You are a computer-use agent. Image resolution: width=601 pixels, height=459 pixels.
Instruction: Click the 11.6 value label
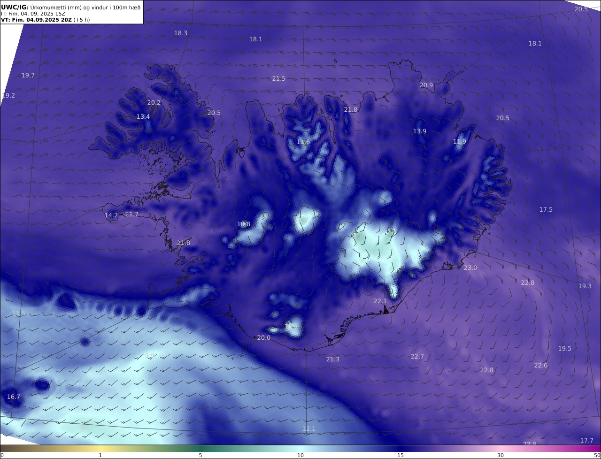(x=303, y=142)
